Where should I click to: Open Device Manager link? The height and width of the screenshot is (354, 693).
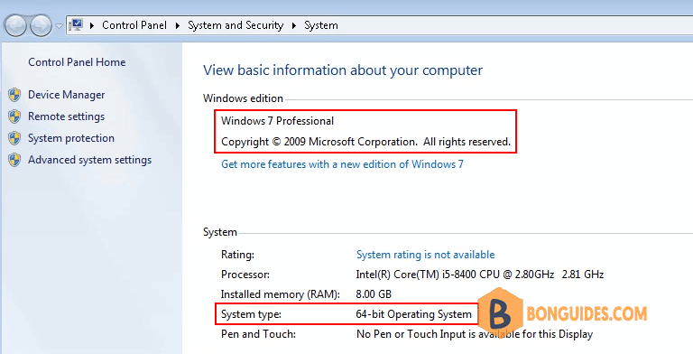pos(66,95)
